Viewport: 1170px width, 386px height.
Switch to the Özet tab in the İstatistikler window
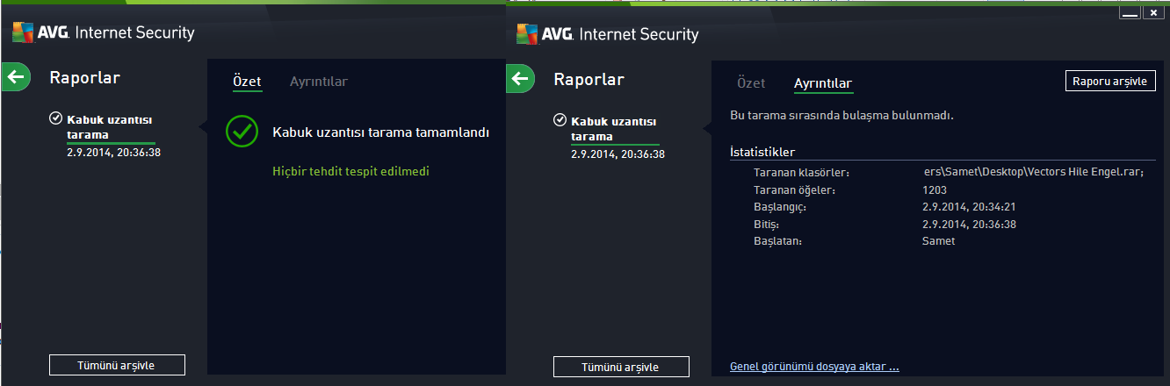point(751,83)
